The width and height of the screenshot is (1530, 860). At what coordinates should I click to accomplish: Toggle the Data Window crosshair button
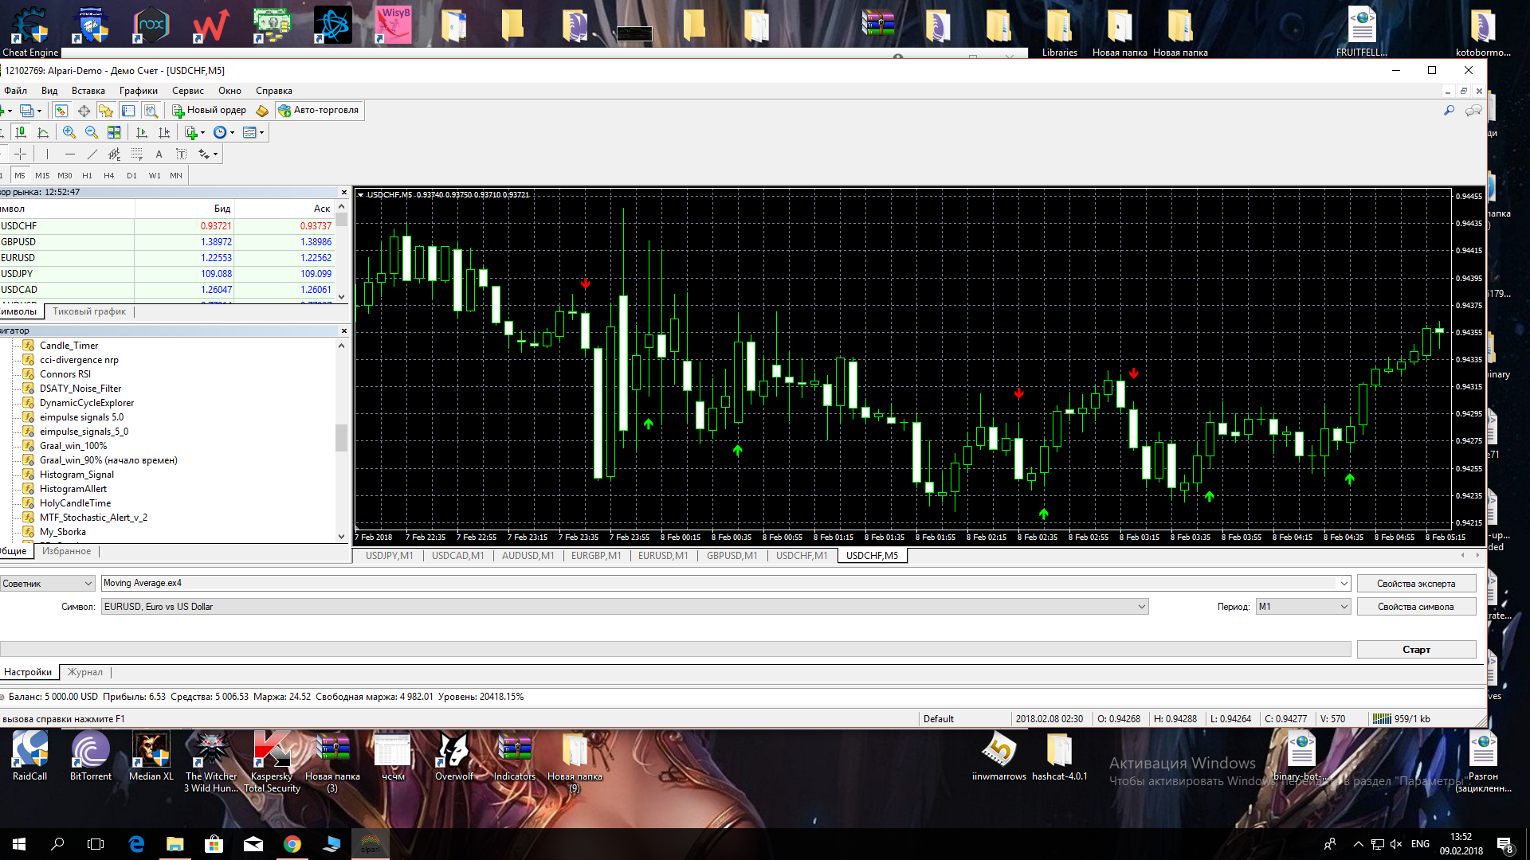point(84,111)
